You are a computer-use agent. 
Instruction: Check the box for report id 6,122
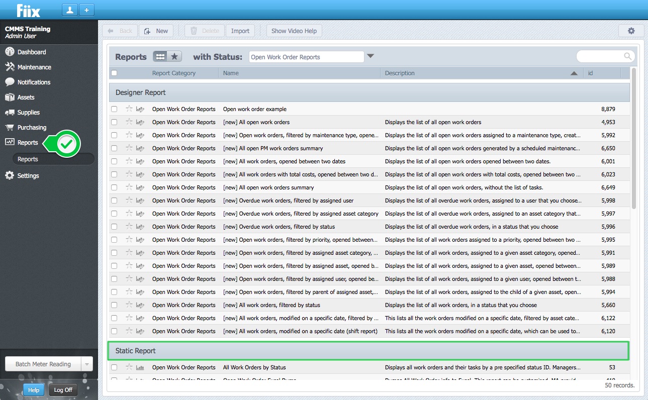point(114,318)
